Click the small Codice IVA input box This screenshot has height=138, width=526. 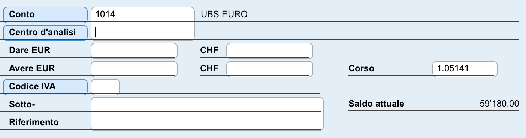[x=105, y=87]
